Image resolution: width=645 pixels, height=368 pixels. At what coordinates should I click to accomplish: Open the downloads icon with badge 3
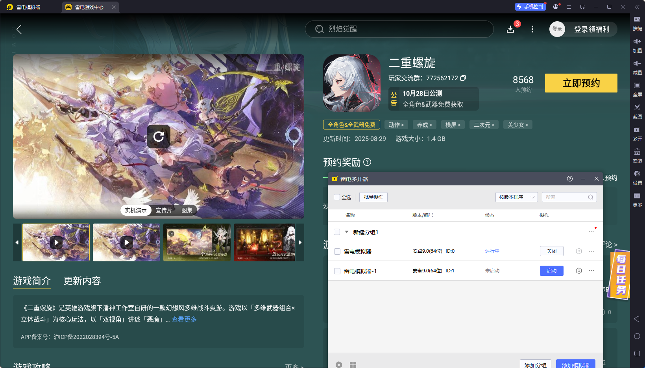[510, 29]
